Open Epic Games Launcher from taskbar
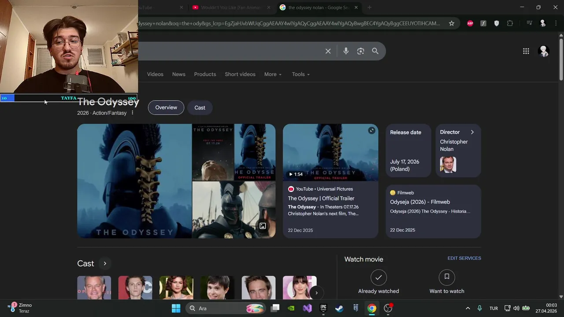The width and height of the screenshot is (564, 317). pos(323,308)
